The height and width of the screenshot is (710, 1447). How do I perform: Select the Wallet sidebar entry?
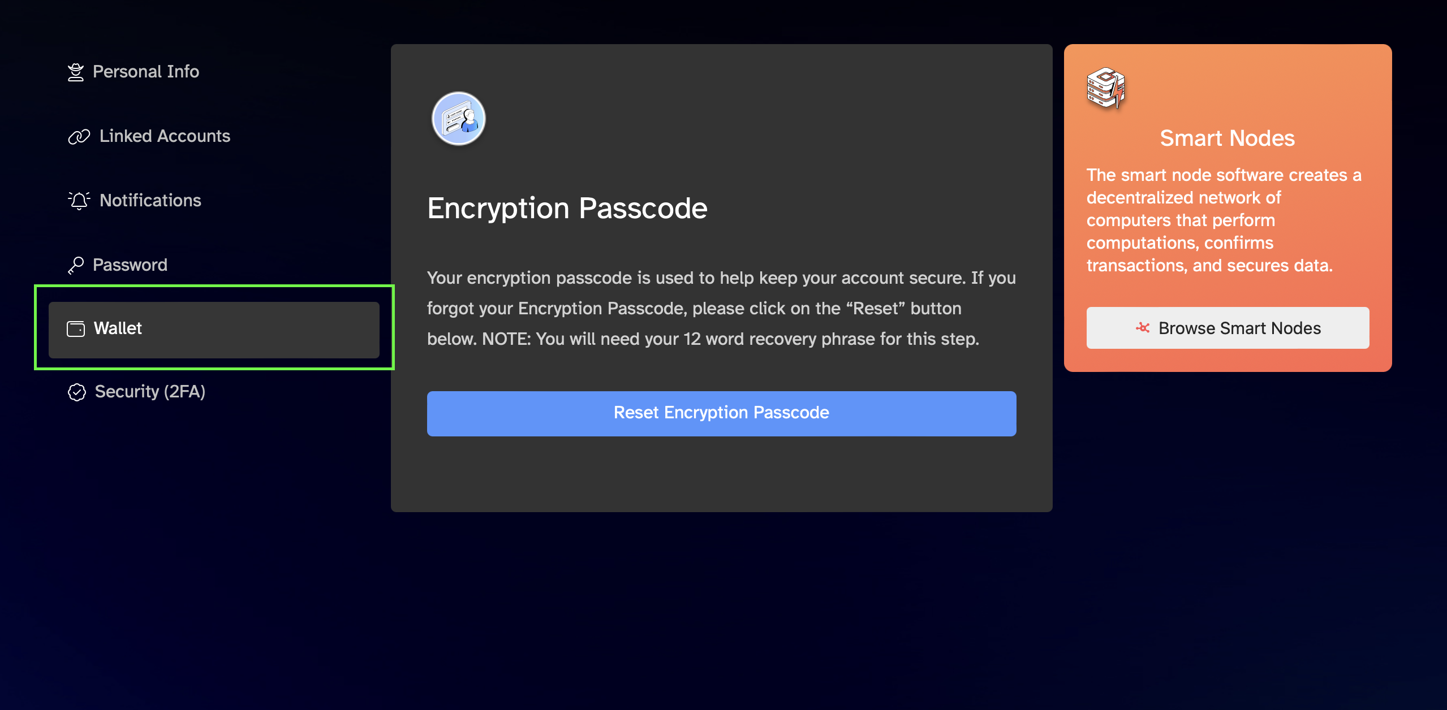214,330
